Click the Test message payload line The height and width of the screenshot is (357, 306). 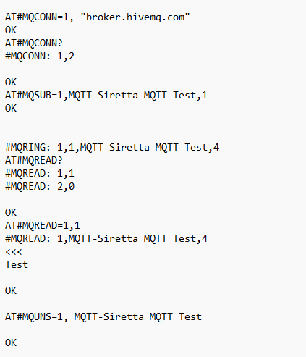point(17,265)
